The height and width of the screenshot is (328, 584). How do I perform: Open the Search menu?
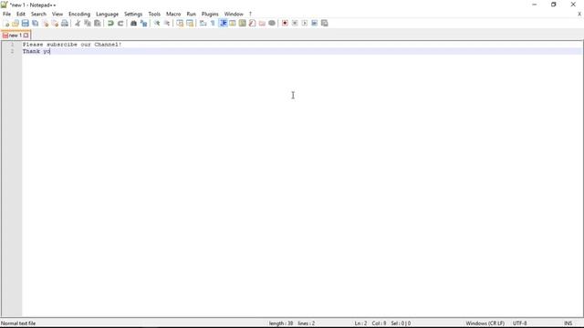tap(38, 14)
